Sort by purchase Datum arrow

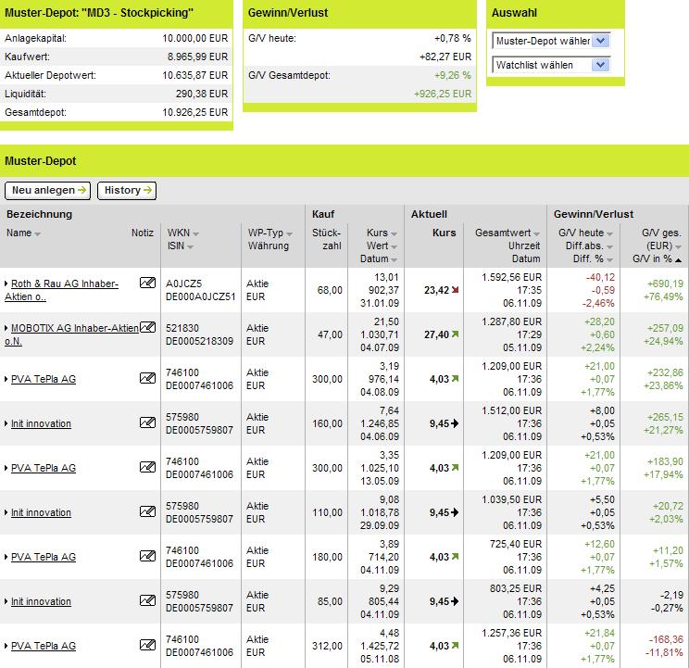click(394, 260)
